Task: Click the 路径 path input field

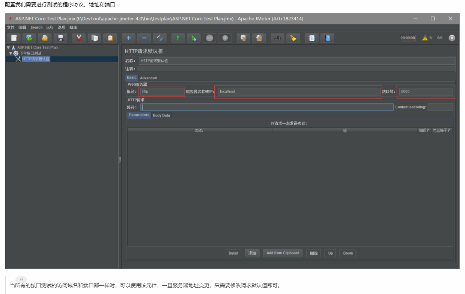Action: 267,107
